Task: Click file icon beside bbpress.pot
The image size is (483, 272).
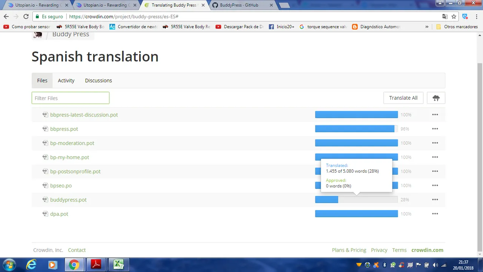Action: tap(45, 129)
